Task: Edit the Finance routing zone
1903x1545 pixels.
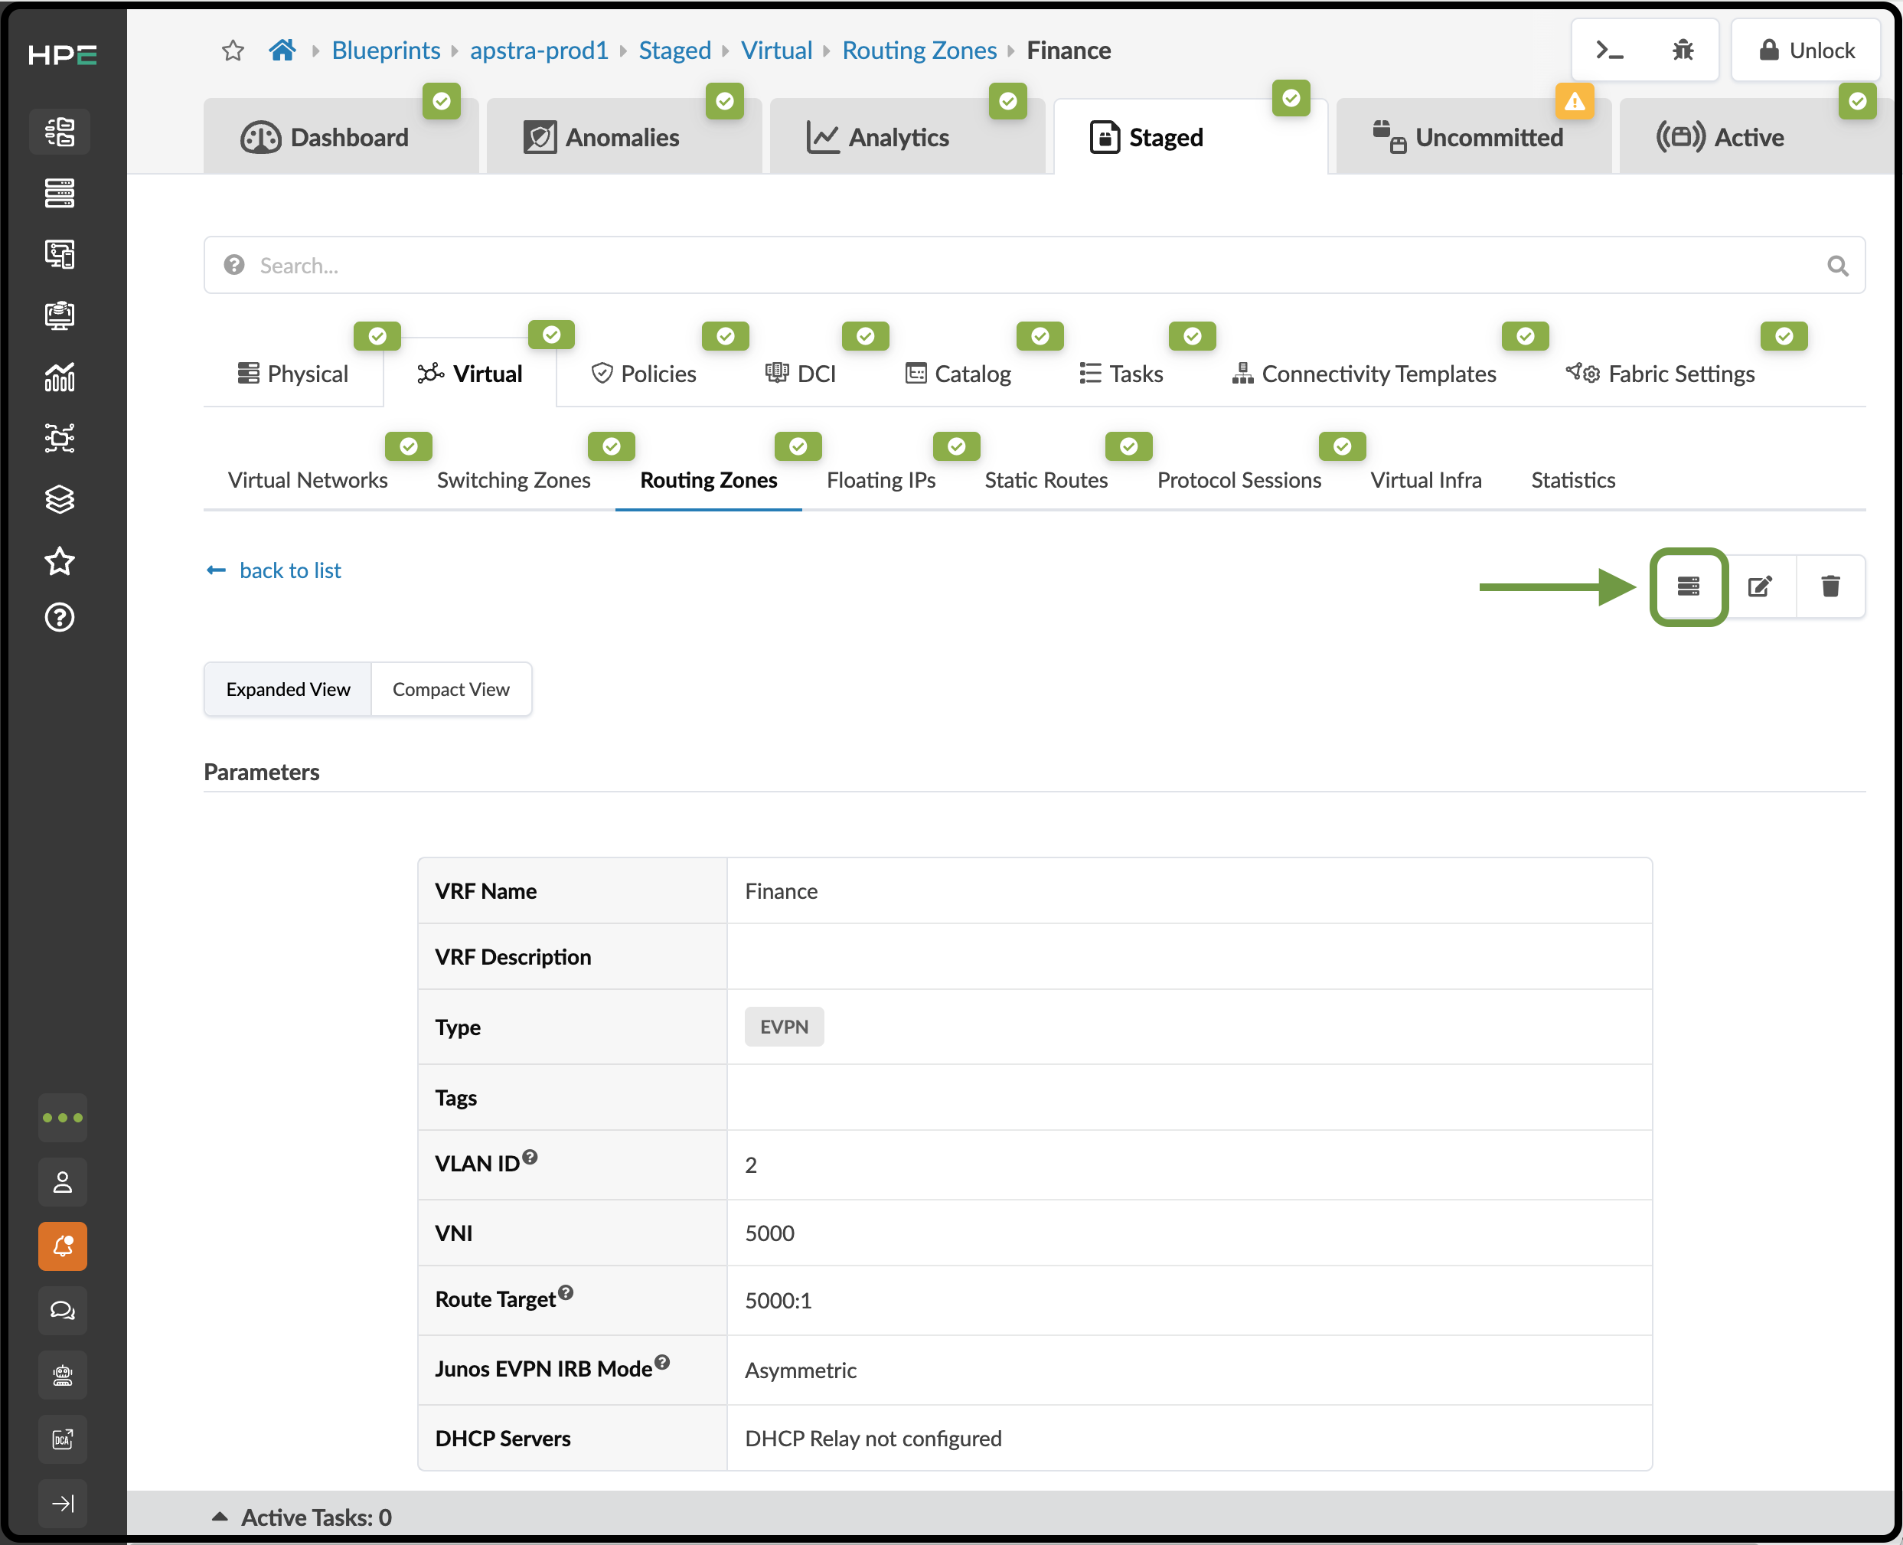Action: point(1760,586)
